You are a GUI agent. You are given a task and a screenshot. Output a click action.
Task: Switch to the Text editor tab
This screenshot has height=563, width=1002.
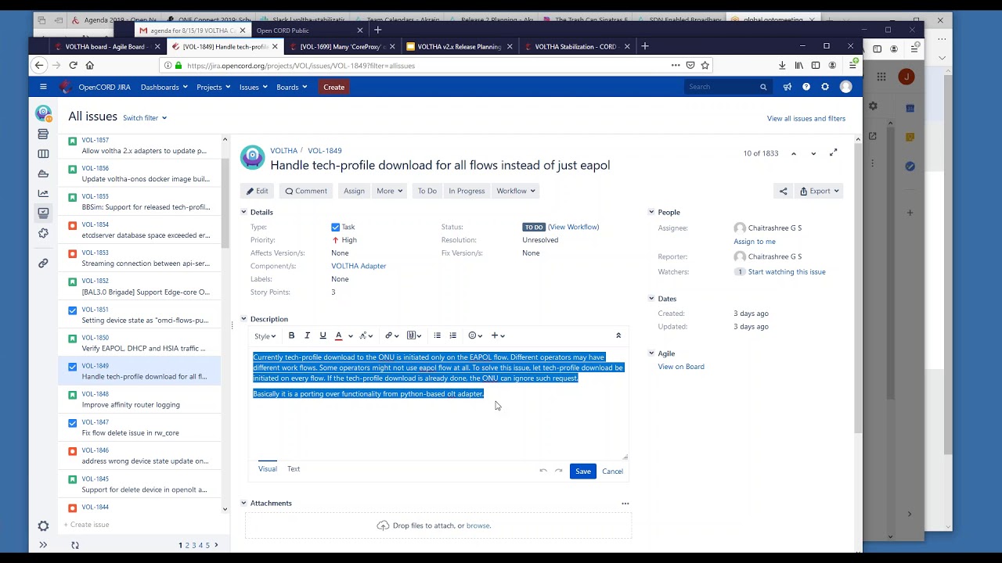point(294,469)
